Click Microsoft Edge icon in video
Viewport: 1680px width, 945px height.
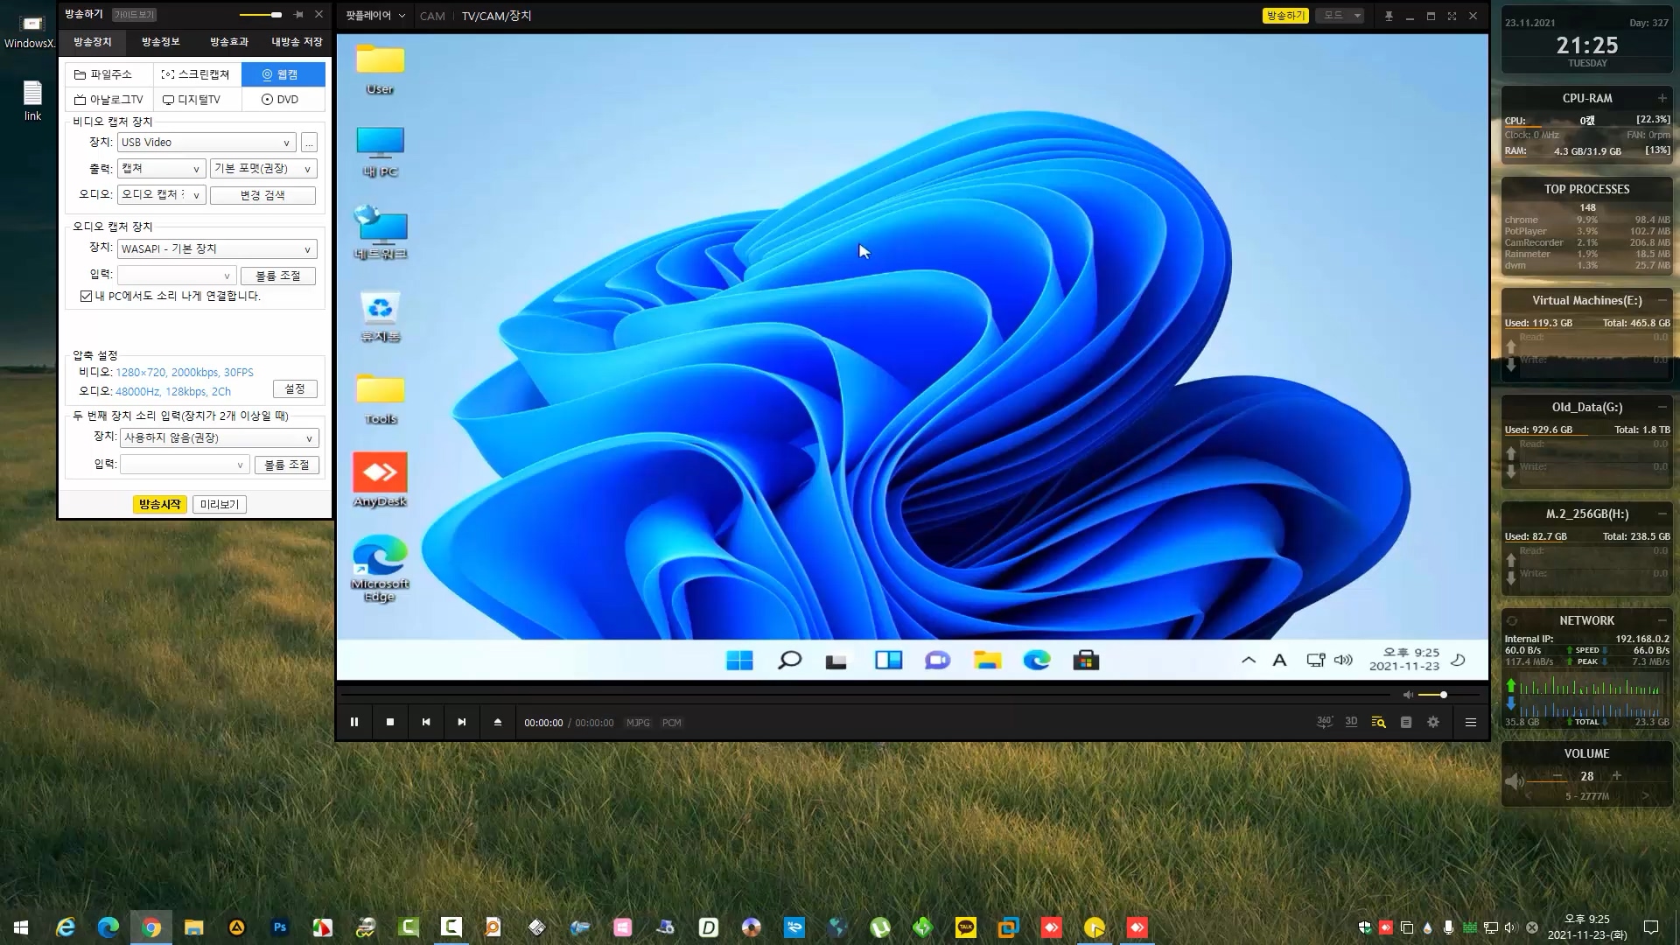tap(381, 569)
